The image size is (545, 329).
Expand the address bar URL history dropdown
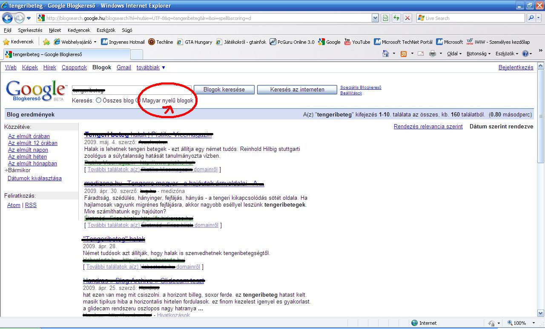(375, 18)
